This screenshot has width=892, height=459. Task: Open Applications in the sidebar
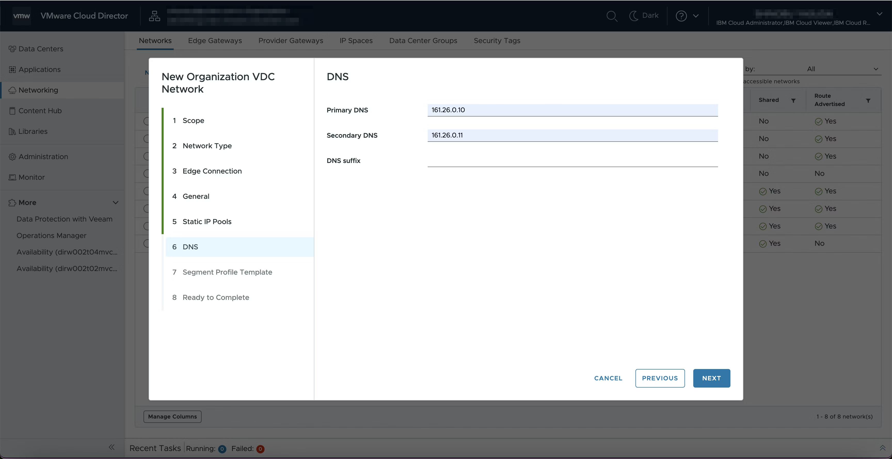(x=39, y=70)
